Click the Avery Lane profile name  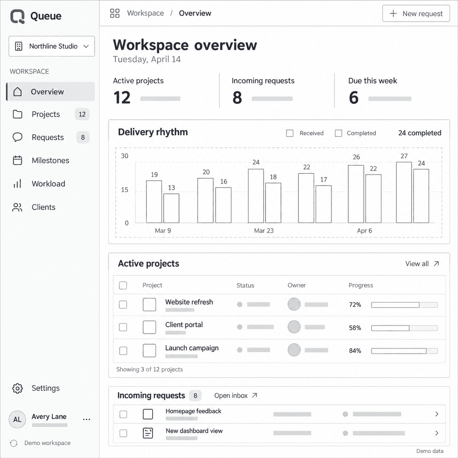tap(49, 417)
